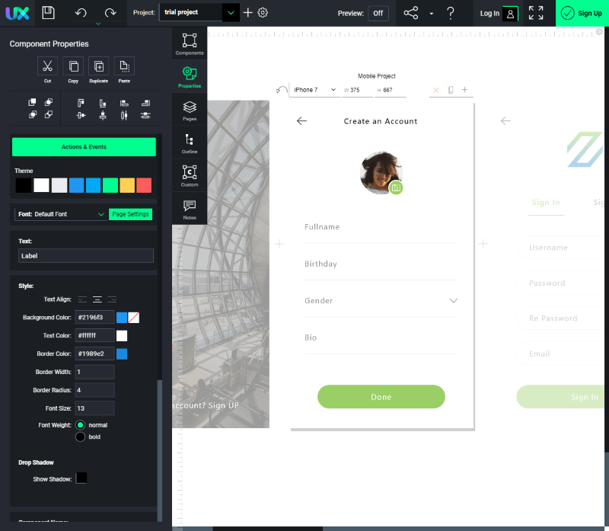
Task: Click the Text input field containing Label
Action: pyautogui.click(x=85, y=256)
